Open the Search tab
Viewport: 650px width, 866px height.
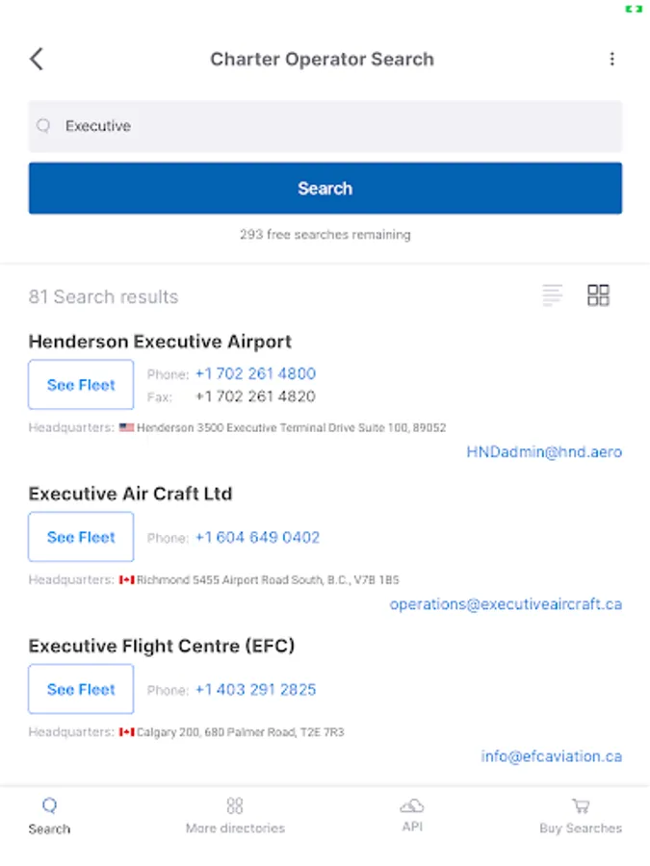click(x=49, y=815)
